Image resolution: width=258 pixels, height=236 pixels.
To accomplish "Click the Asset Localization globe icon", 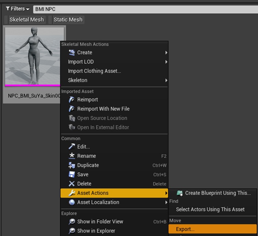I will [72, 202].
